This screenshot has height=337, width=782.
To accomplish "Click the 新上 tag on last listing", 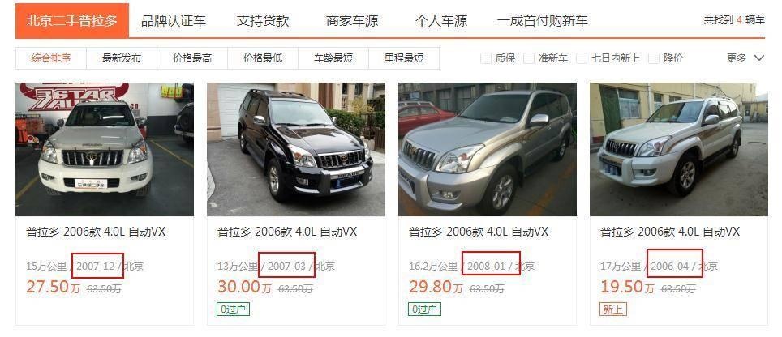I will pos(613,309).
